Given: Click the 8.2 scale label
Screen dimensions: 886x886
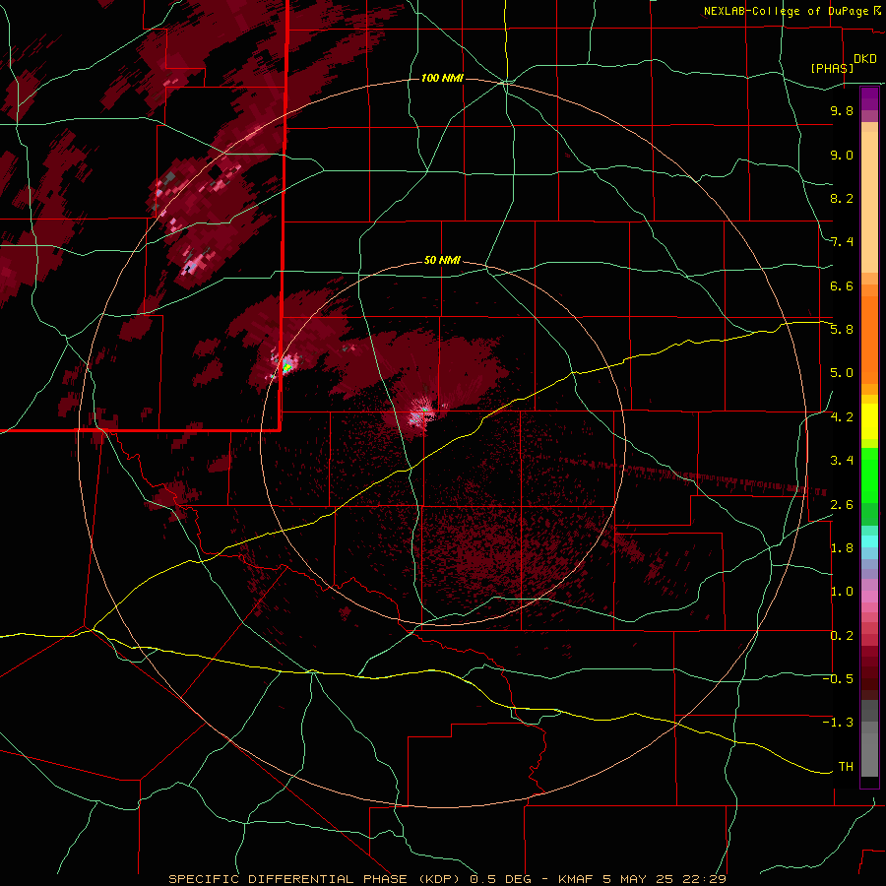Looking at the screenshot, I should [x=842, y=198].
